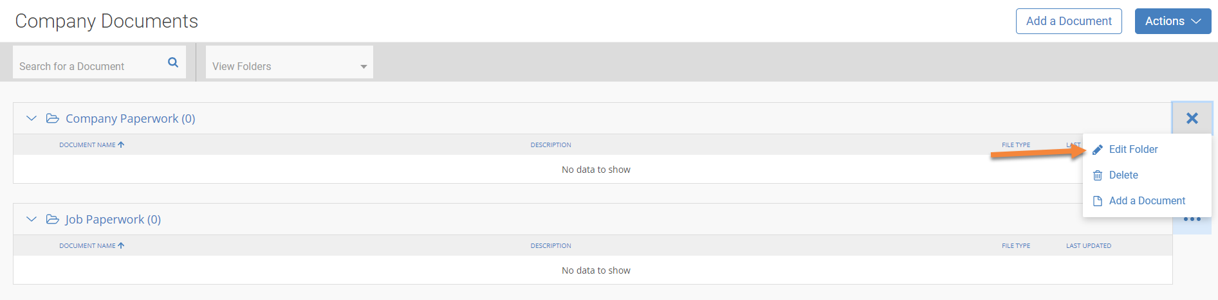
Task: Click the Company Paperwork folder icon
Action: click(53, 118)
